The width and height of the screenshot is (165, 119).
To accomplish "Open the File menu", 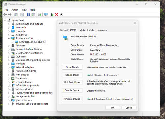I will 6,10.
